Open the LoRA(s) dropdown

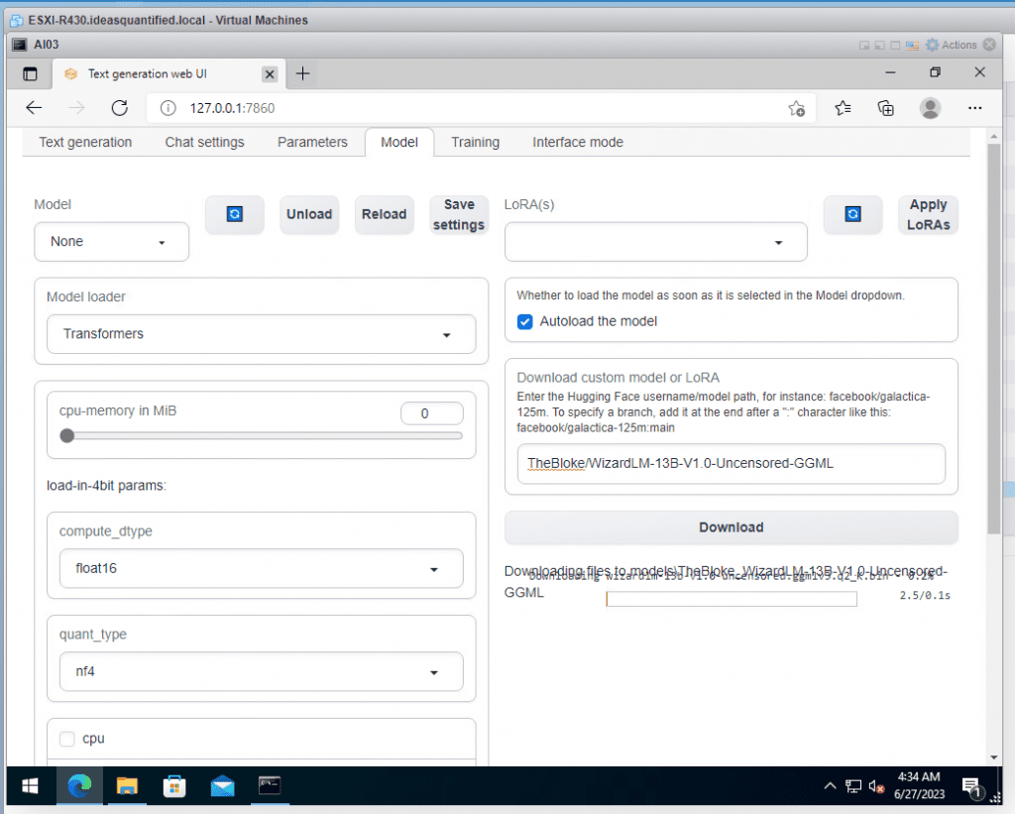point(656,242)
